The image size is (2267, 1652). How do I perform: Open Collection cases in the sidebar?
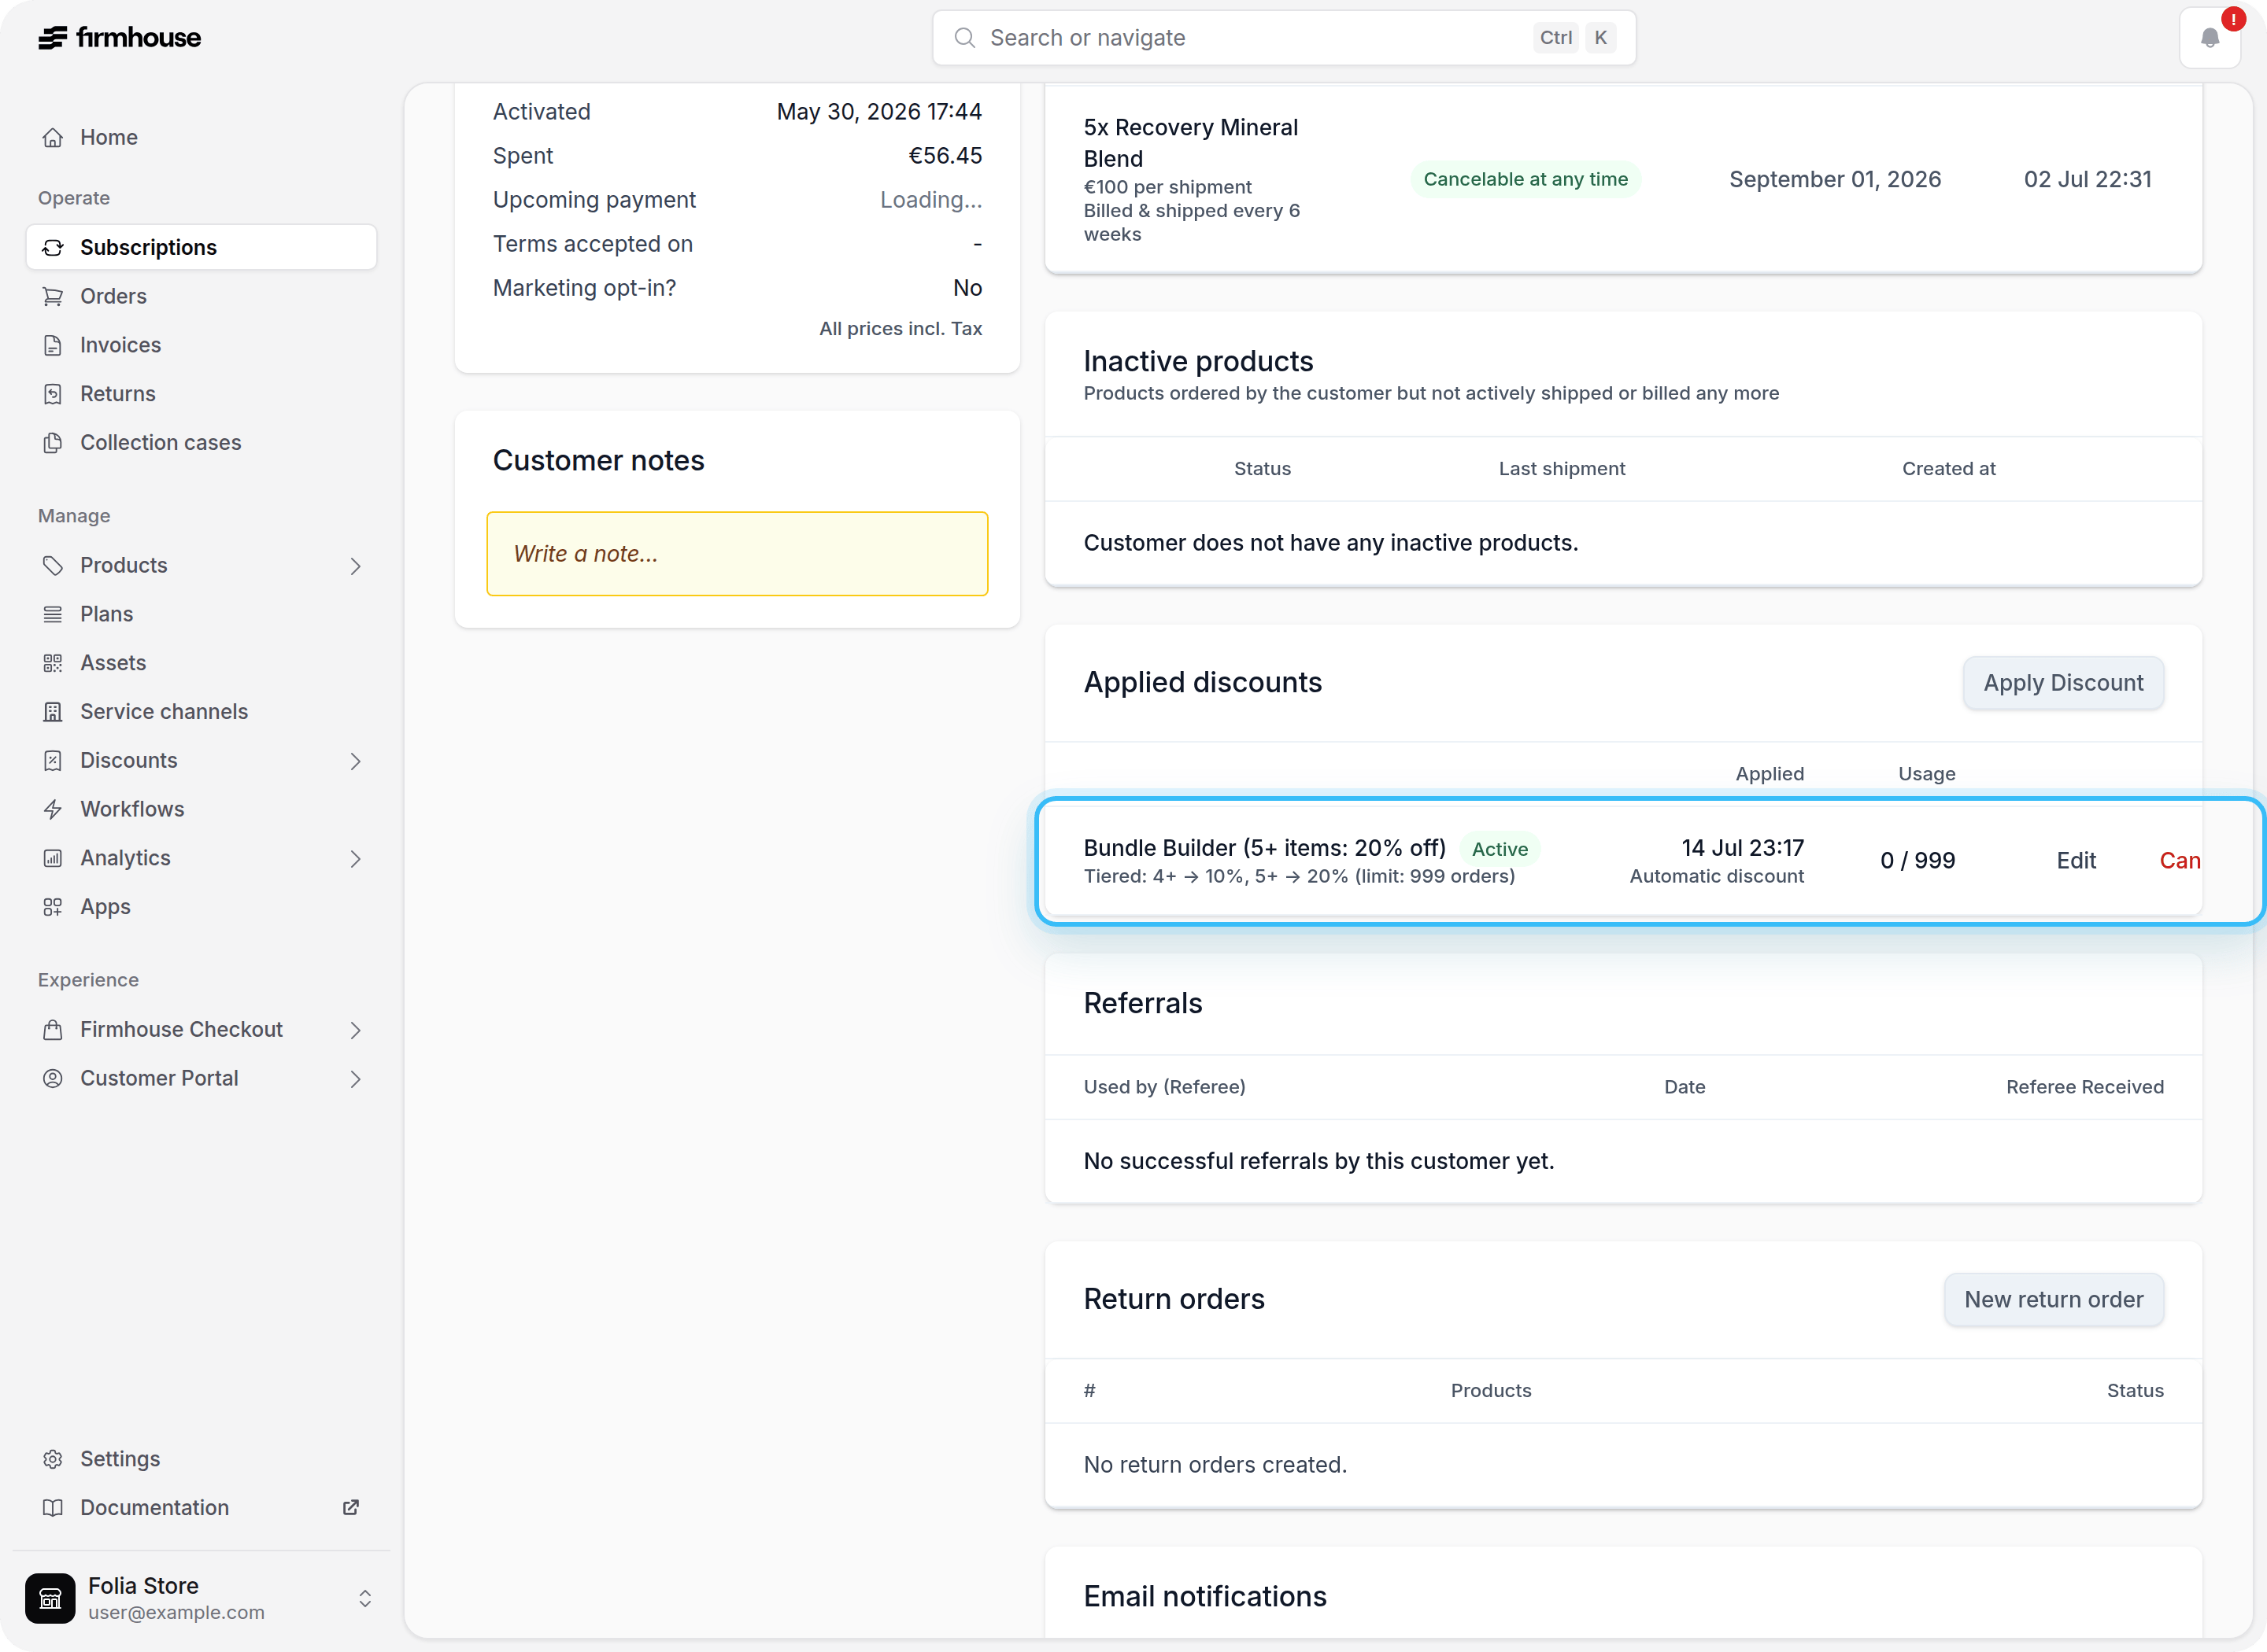pos(201,442)
